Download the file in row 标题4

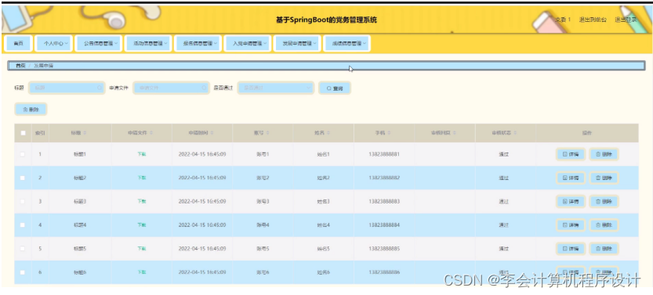(142, 225)
